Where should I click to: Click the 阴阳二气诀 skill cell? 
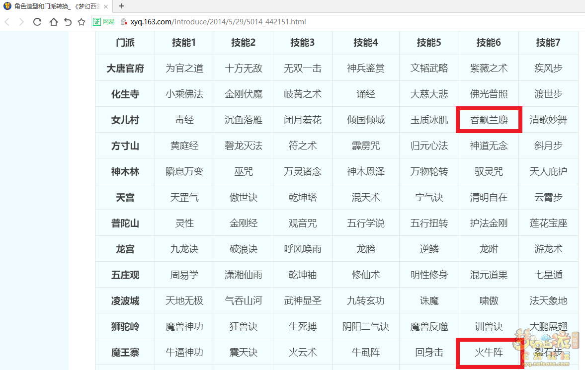(366, 326)
